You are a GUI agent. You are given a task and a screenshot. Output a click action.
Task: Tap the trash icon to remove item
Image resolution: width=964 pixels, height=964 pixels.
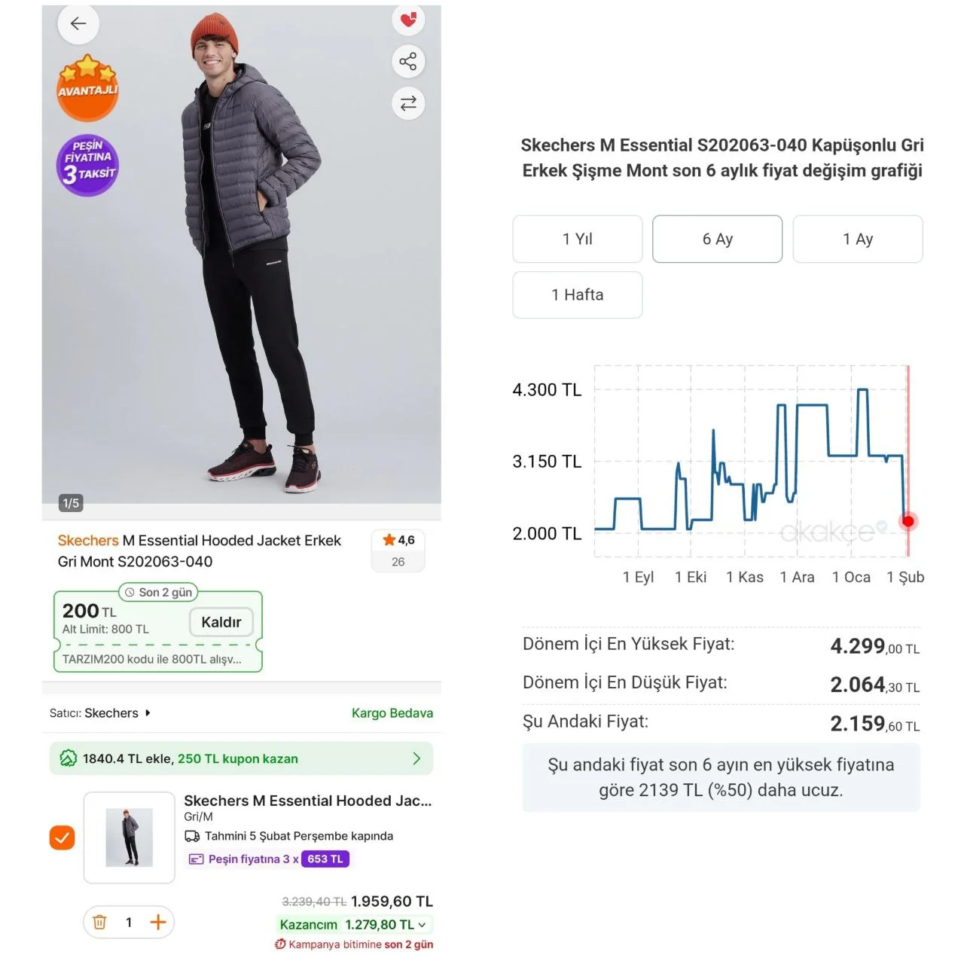(99, 922)
